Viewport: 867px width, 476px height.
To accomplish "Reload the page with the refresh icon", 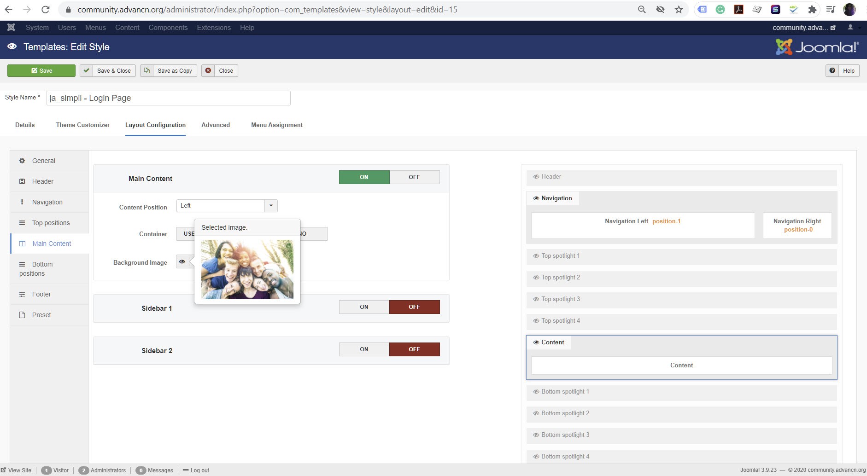I will pos(45,10).
